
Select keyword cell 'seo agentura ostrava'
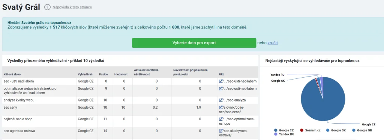tap(19, 131)
